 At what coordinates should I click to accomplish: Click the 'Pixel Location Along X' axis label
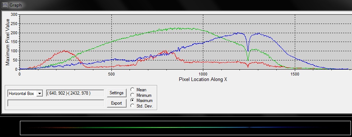203,80
